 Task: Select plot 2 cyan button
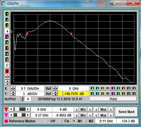click(7, 20)
